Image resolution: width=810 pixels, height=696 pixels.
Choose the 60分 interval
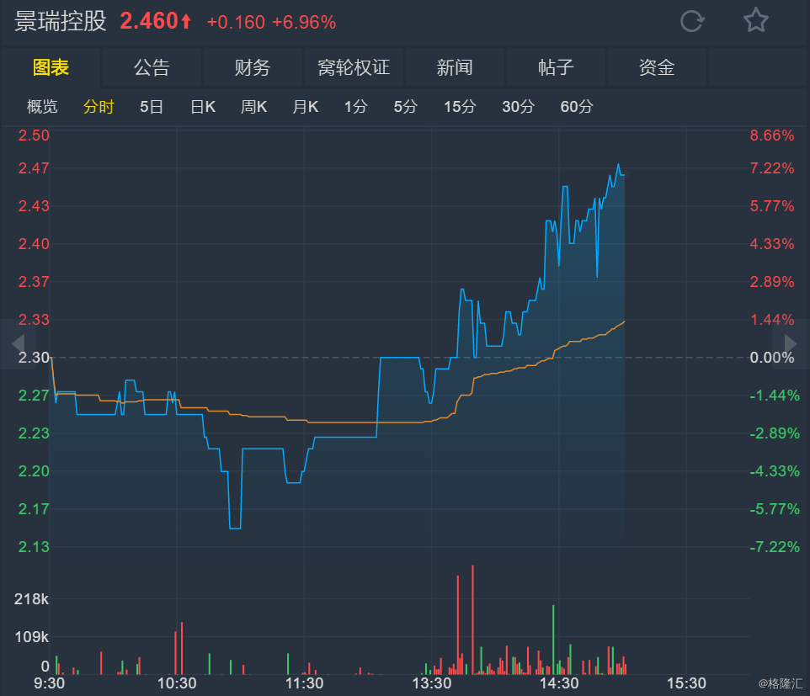coord(577,107)
